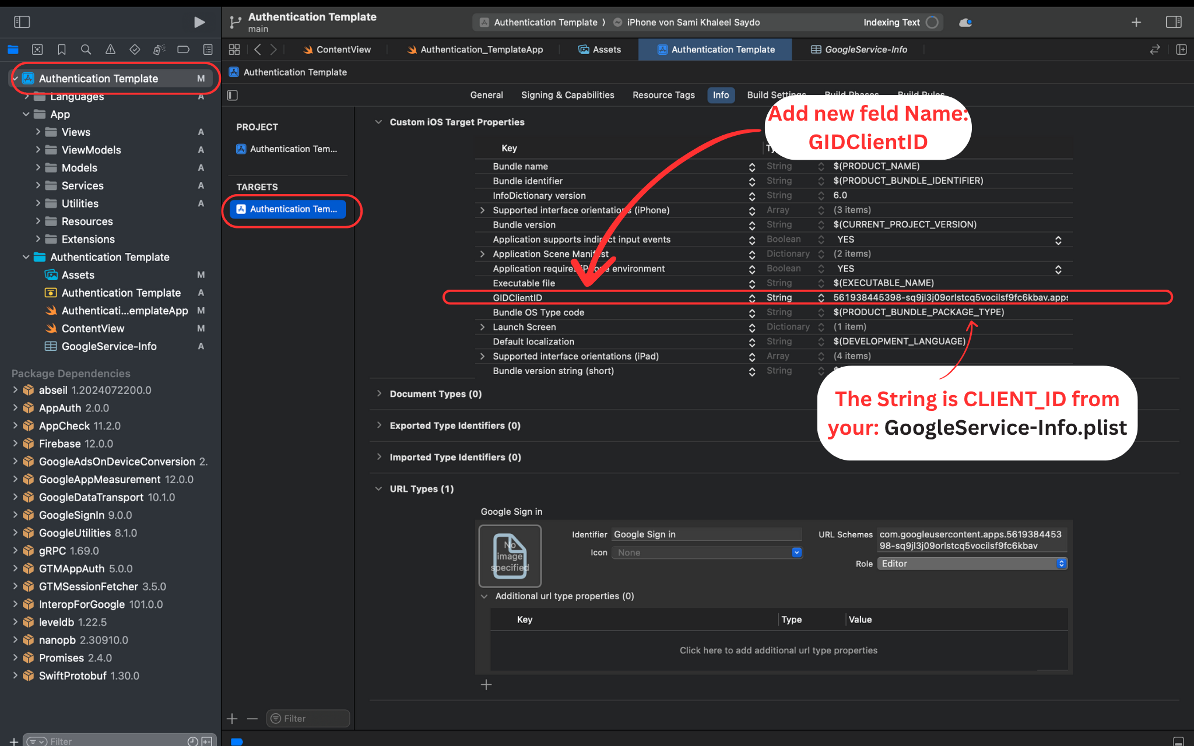Open the Find navigator magnifier icon

(x=86, y=50)
